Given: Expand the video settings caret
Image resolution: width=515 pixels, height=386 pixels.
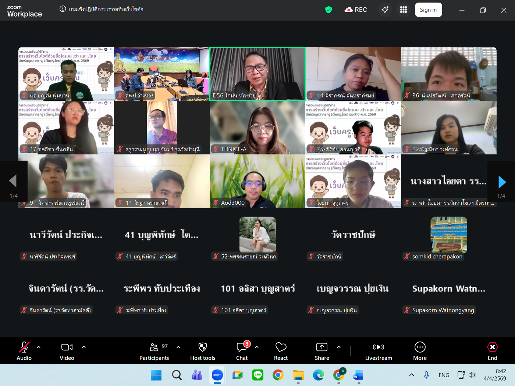Looking at the screenshot, I should [84, 347].
